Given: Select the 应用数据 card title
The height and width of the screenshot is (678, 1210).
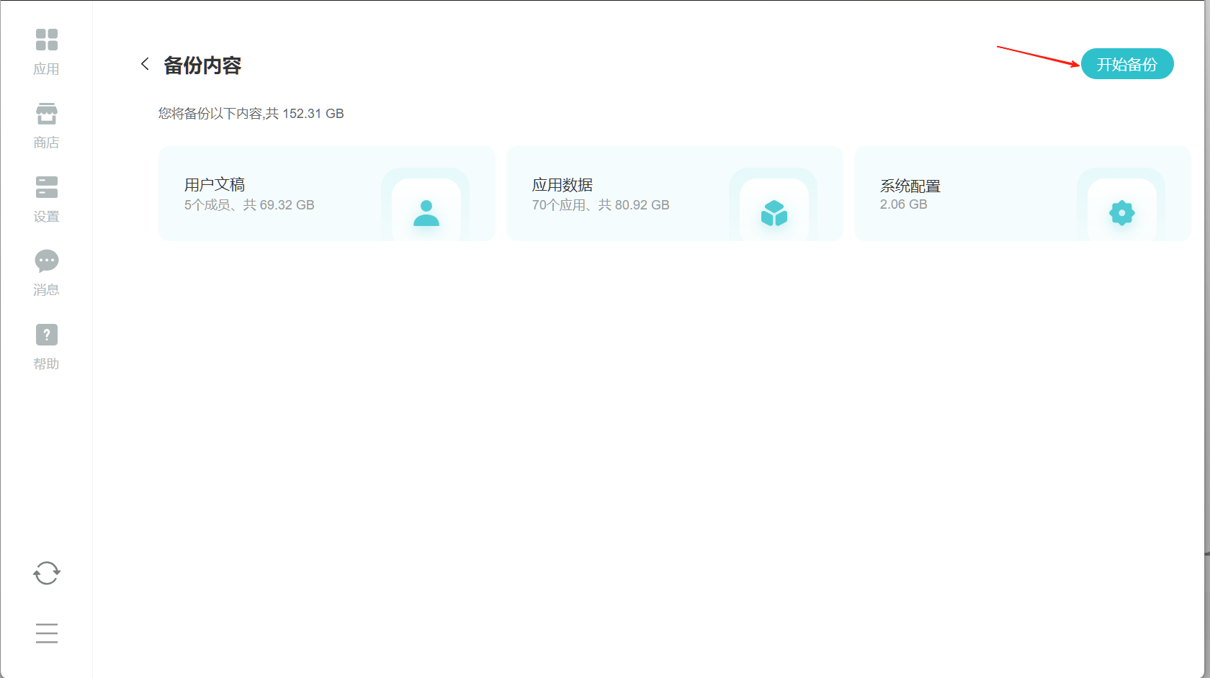Looking at the screenshot, I should 563,185.
